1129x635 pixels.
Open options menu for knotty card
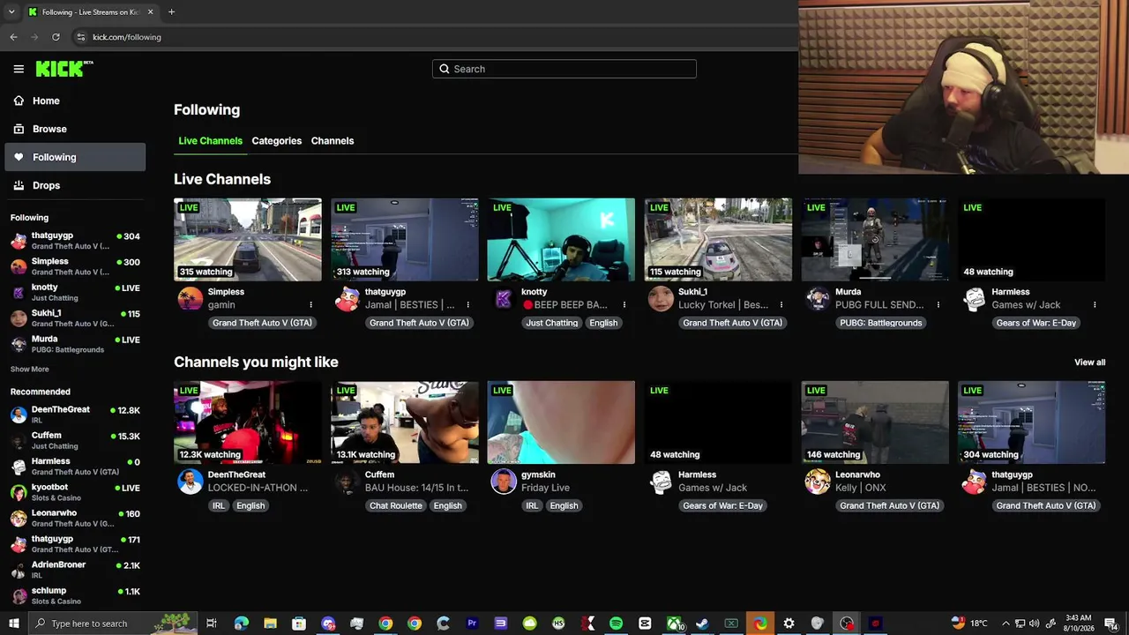pos(624,305)
